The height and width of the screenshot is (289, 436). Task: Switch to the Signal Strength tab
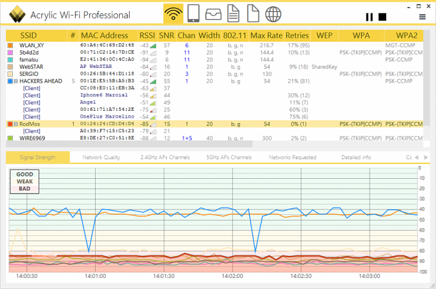pyautogui.click(x=38, y=157)
